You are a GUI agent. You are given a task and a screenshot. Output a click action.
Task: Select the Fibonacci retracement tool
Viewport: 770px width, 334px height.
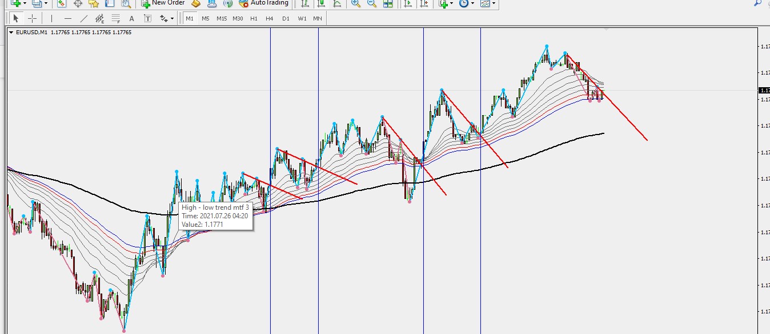click(116, 18)
